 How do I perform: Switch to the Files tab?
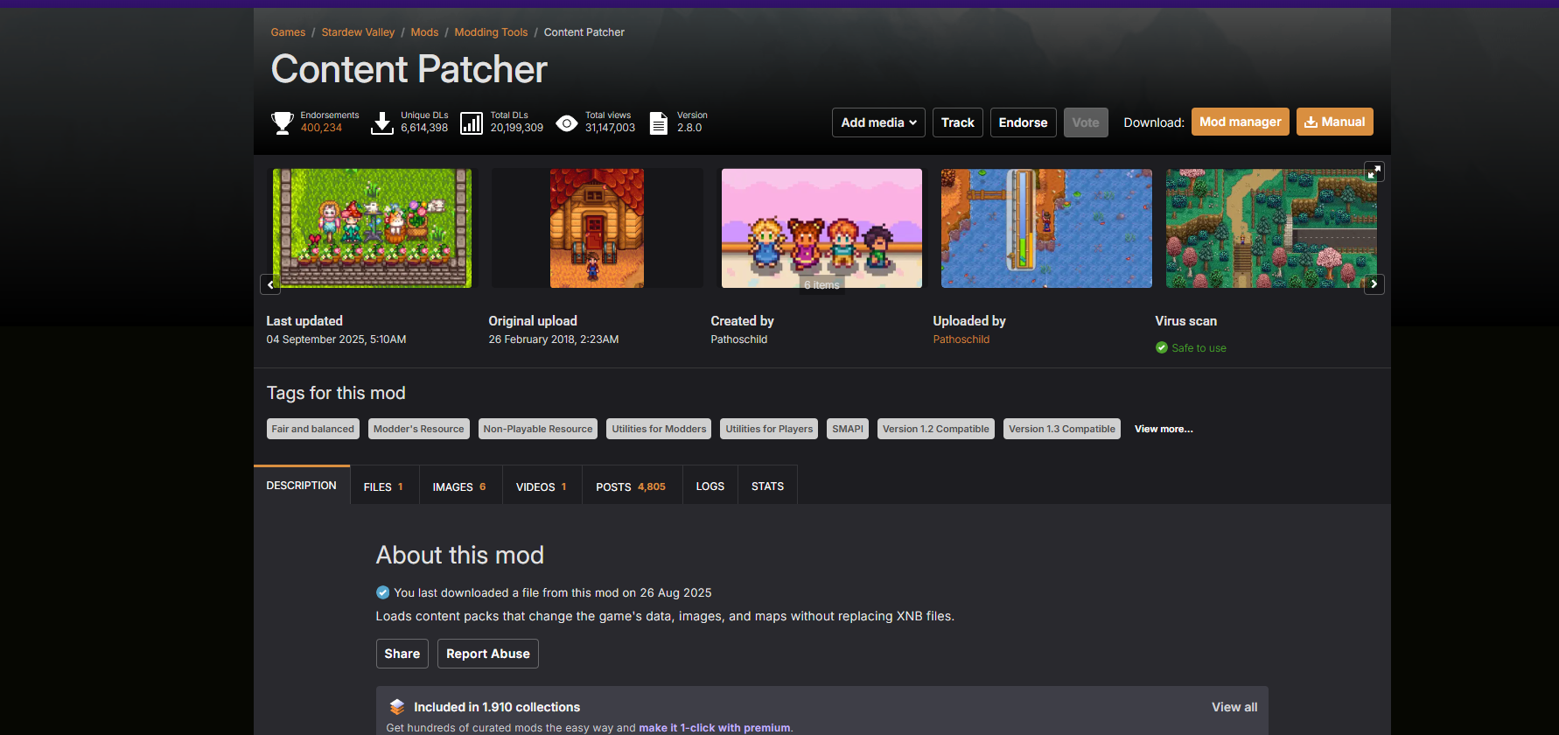(x=384, y=486)
